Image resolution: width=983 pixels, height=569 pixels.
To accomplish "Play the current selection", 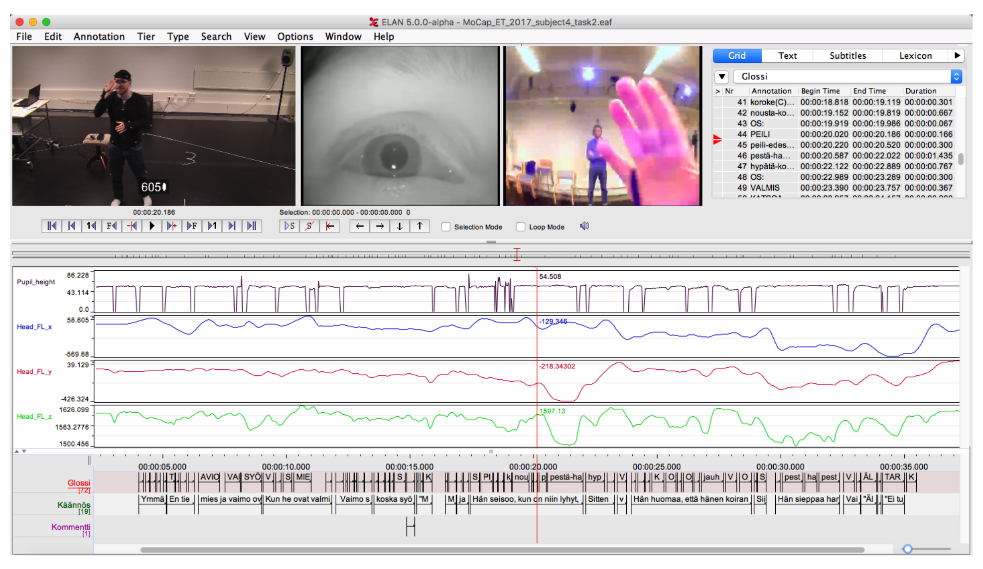I will click(289, 226).
